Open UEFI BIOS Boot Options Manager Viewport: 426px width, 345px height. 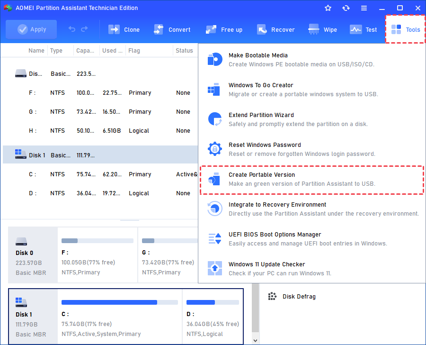[312, 239]
